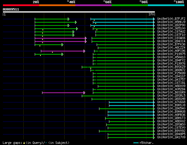
Task: Click the UniRef100_Q9SRL5 text
Action: click(171, 96)
